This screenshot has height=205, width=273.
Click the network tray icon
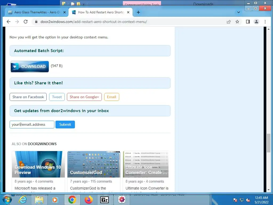(242, 200)
